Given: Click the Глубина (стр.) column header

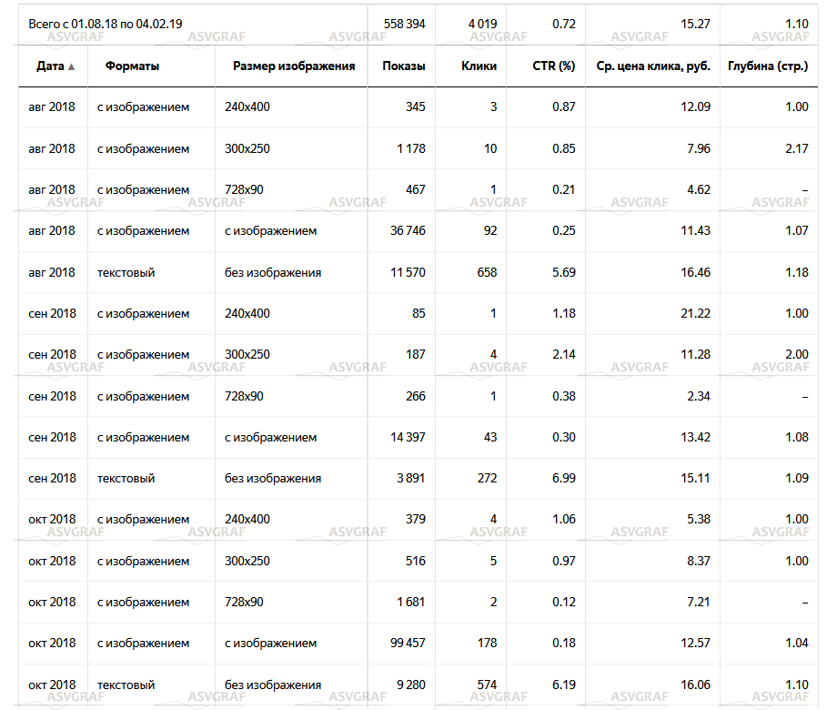Looking at the screenshot, I should [x=768, y=66].
